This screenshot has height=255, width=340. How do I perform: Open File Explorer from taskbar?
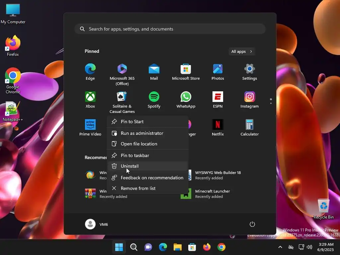(177, 247)
